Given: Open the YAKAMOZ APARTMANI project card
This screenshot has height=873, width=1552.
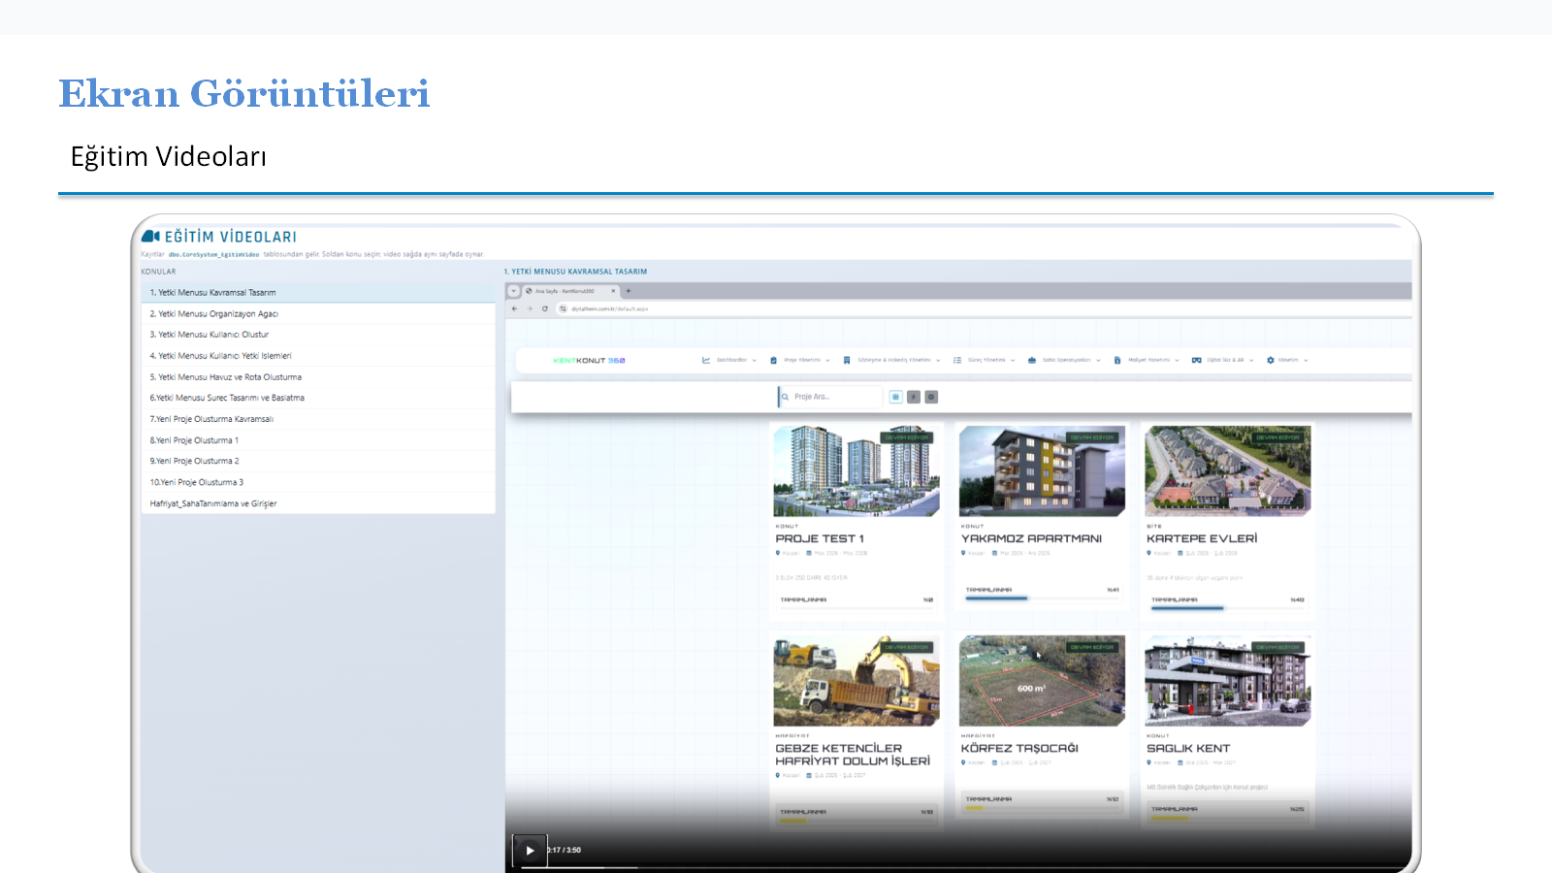Looking at the screenshot, I should pyautogui.click(x=1042, y=514).
